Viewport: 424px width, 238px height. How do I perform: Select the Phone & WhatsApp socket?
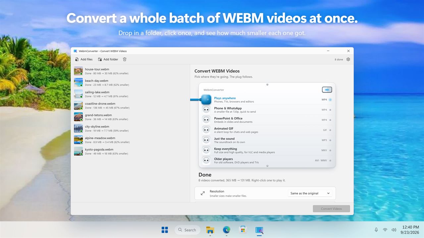pos(206,110)
